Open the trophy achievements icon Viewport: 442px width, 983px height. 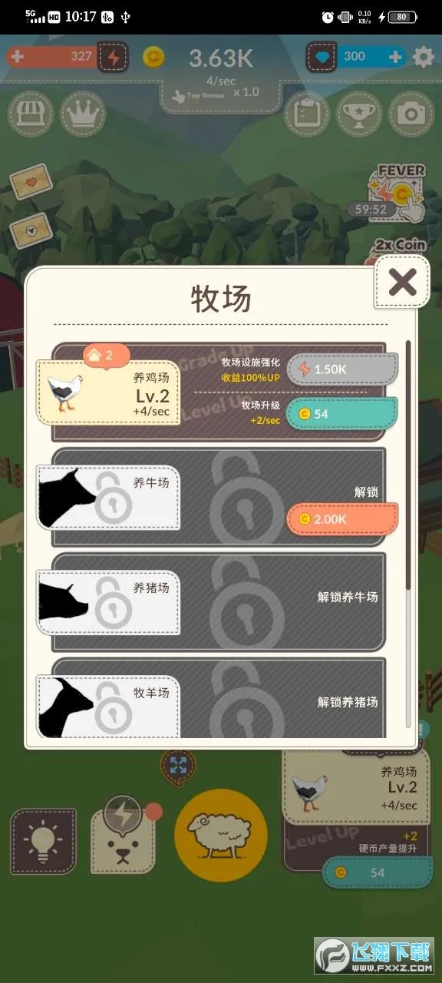pos(359,114)
